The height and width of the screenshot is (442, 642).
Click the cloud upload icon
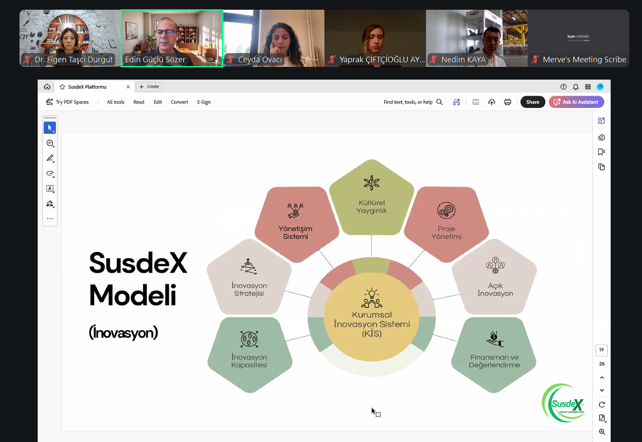pos(492,102)
